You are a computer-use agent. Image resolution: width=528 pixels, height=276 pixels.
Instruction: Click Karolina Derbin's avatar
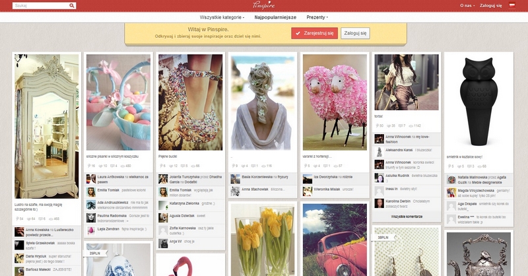click(x=379, y=203)
